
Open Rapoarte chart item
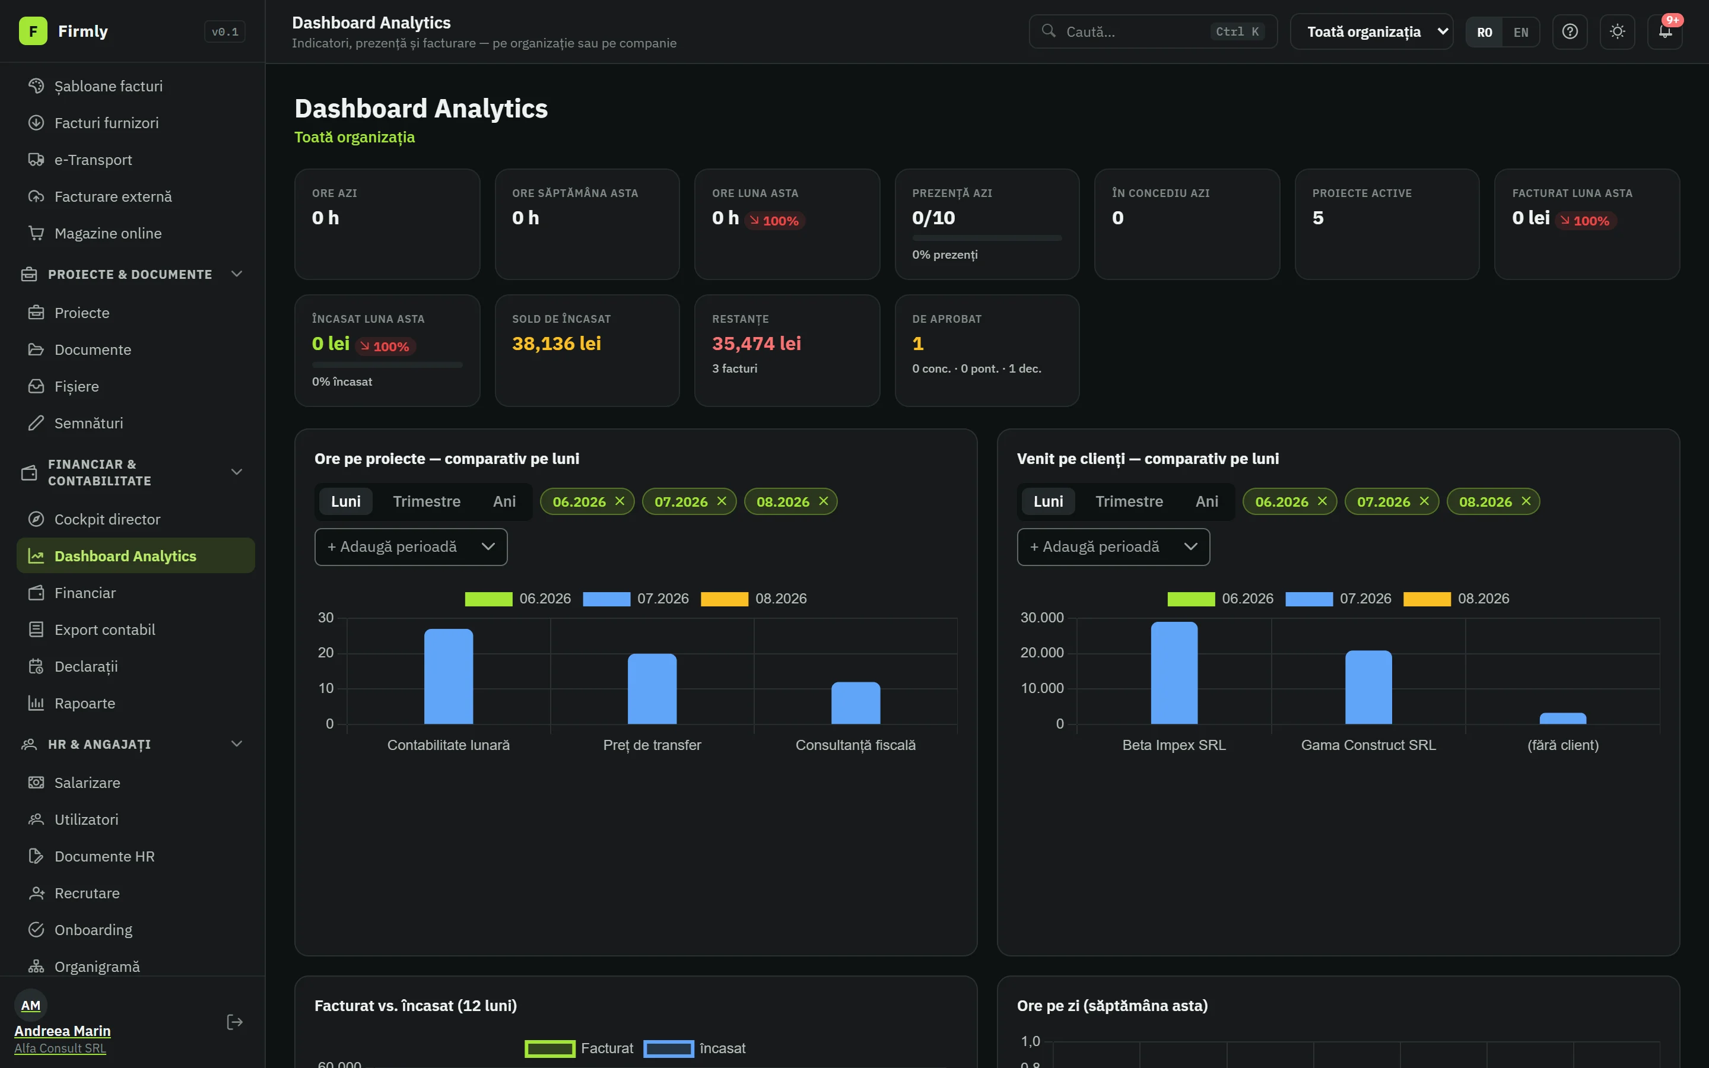tap(135, 703)
